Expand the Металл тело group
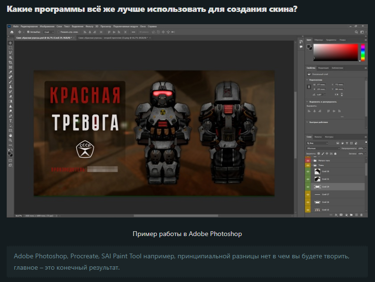Image resolution: width=375 pixels, height=282 pixels. coord(312,161)
